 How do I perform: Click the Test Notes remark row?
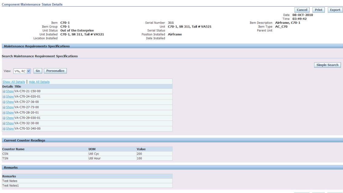click(87, 181)
